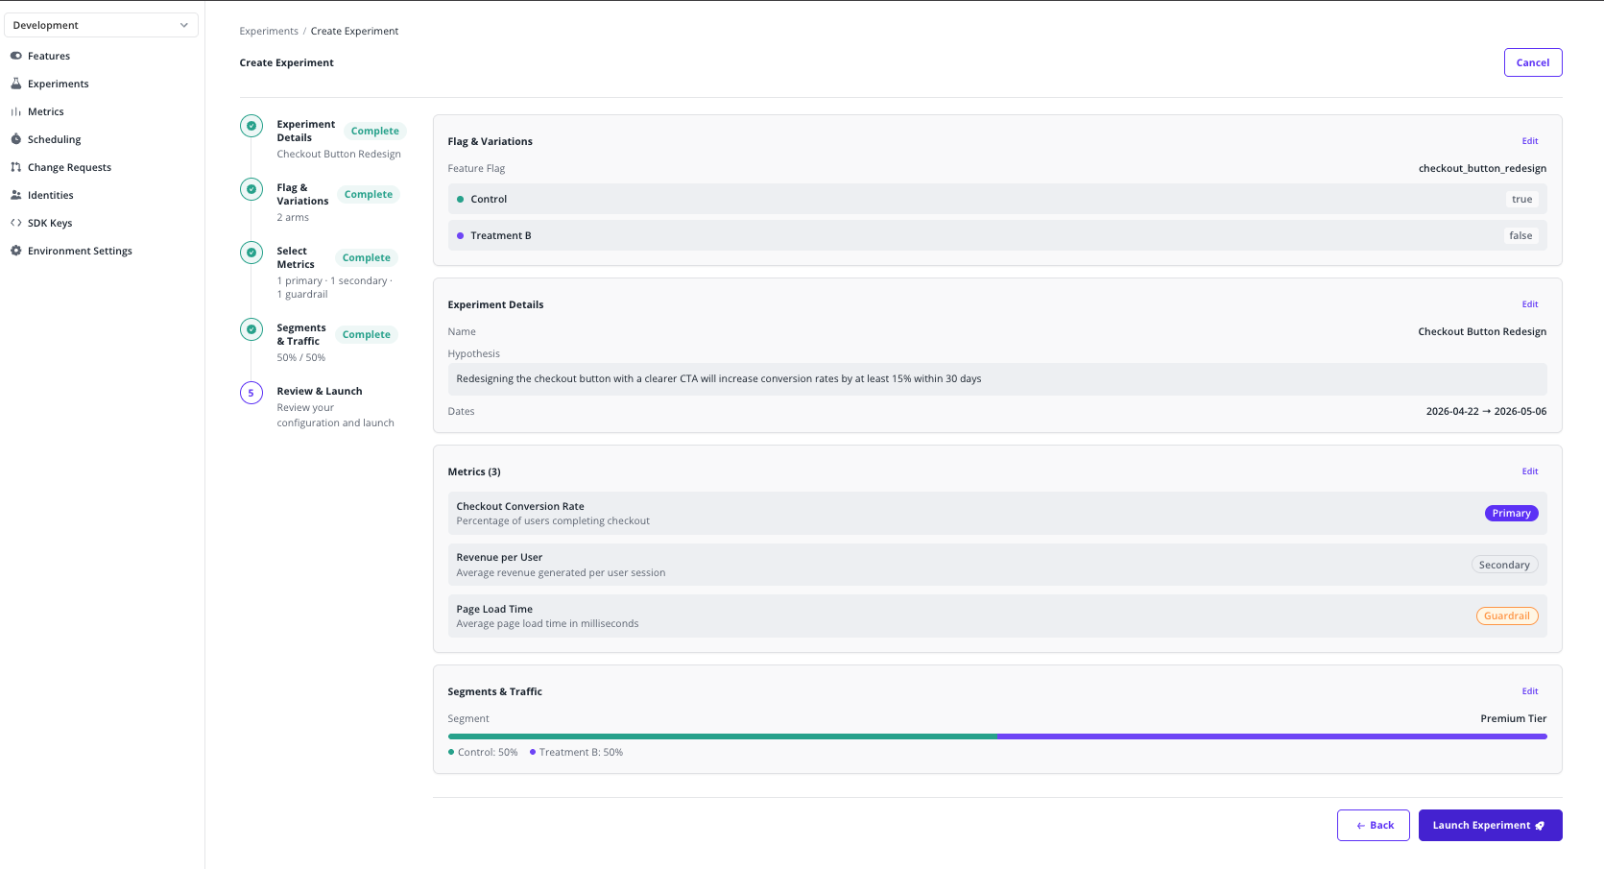Click the Features toggle icon in sidebar
Image resolution: width=1604 pixels, height=869 pixels.
click(16, 56)
